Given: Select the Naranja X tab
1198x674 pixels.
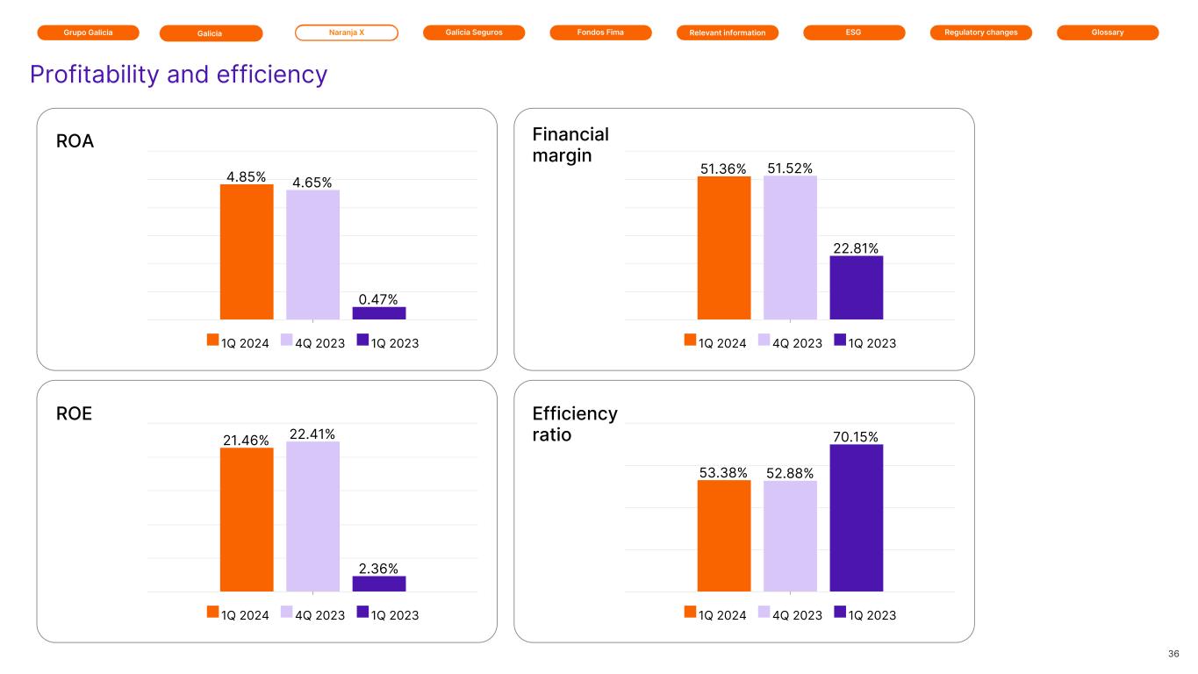Looking at the screenshot, I should tap(347, 32).
